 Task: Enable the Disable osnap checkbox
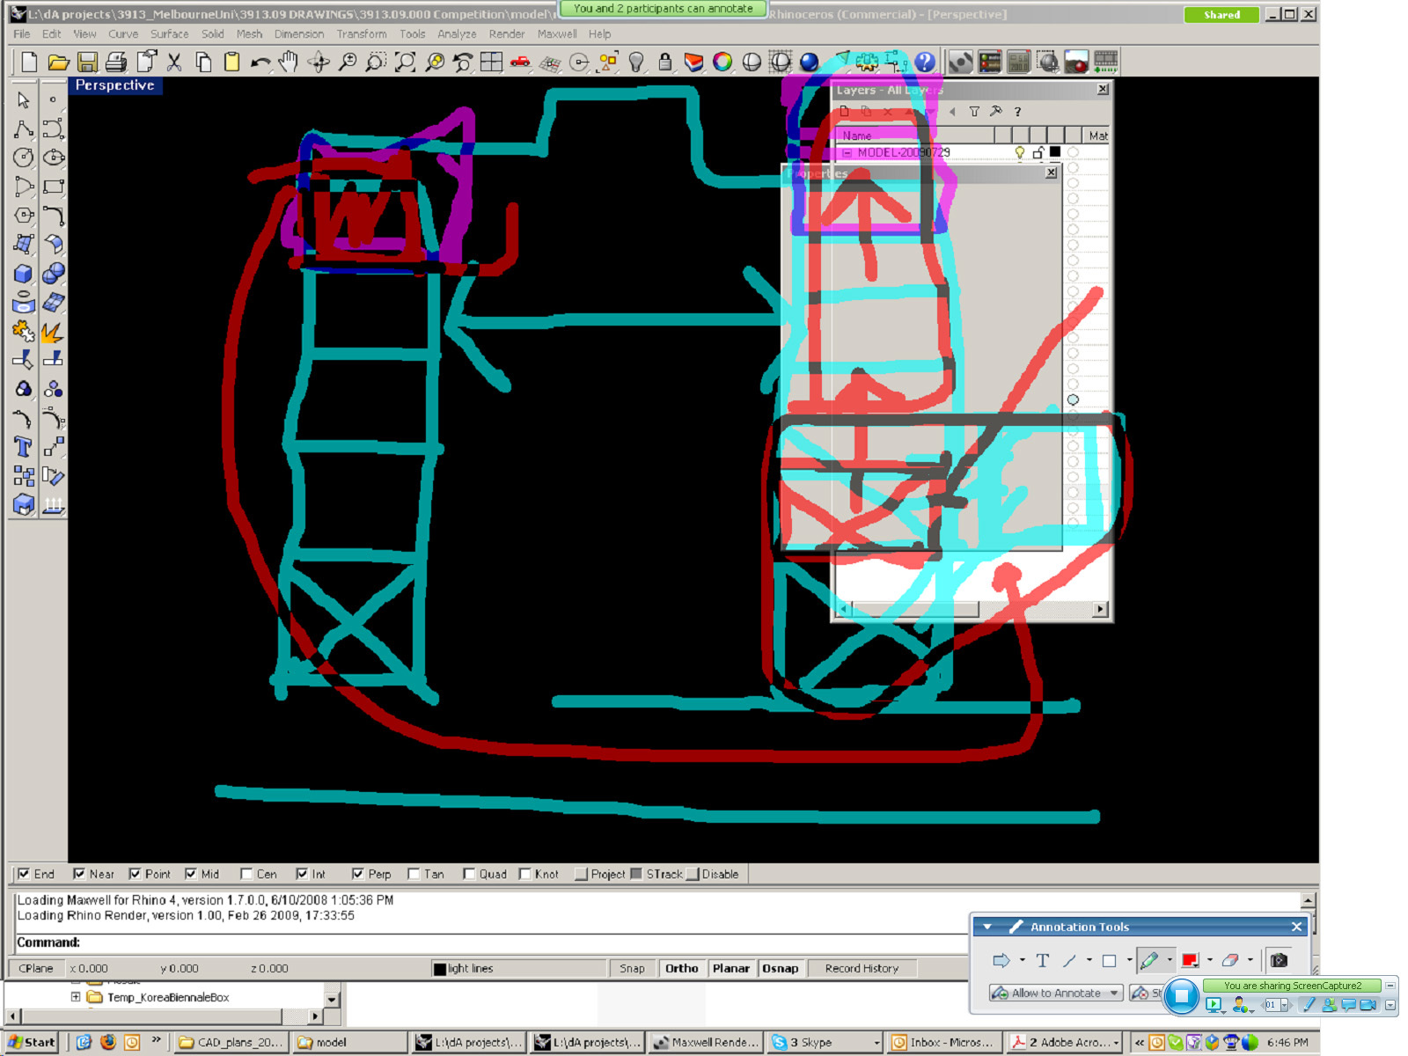pos(693,874)
